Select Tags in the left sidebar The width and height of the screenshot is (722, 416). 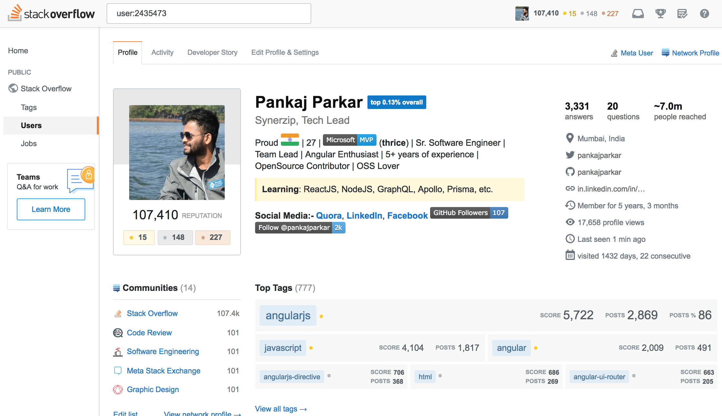click(29, 107)
